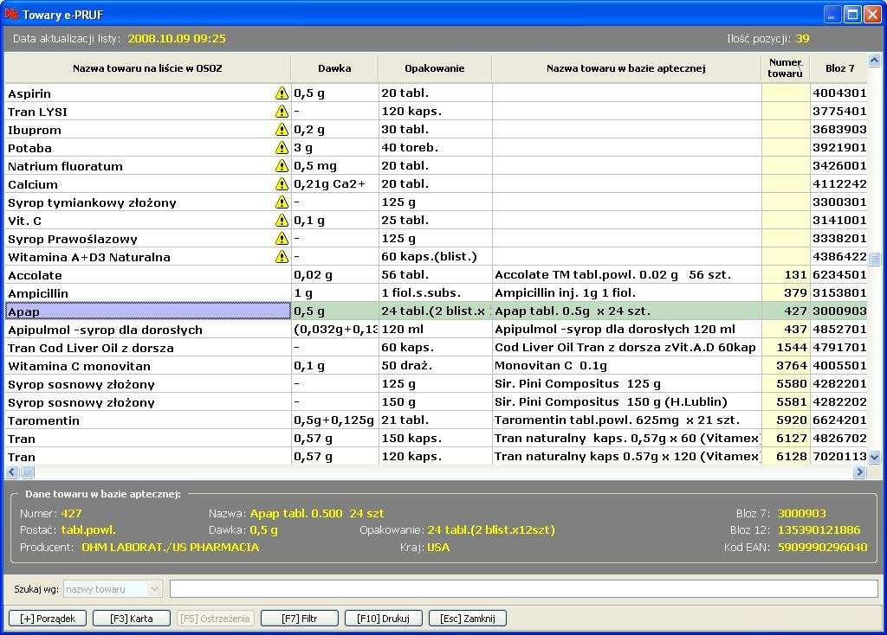Sort by Nazwa towaru na liście w OSOZ column
Image resolution: width=887 pixels, height=635 pixels.
coord(147,68)
